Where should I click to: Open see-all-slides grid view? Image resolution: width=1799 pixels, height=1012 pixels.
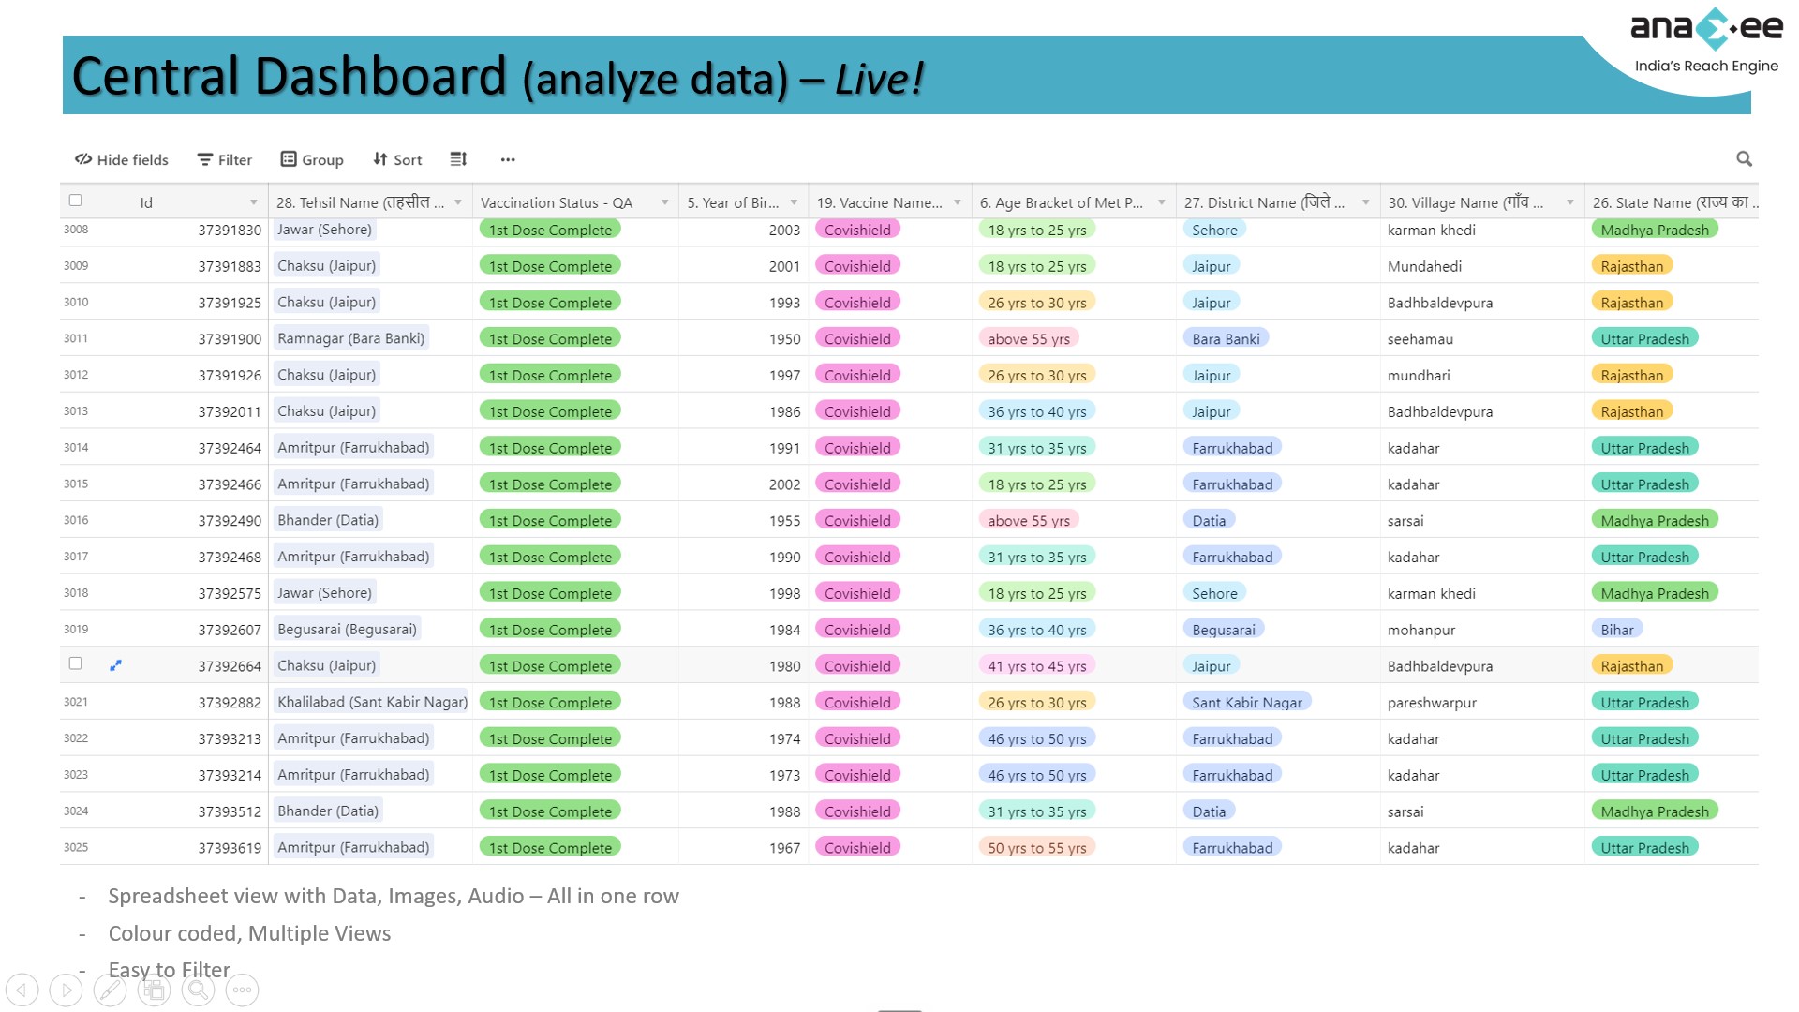[155, 990]
